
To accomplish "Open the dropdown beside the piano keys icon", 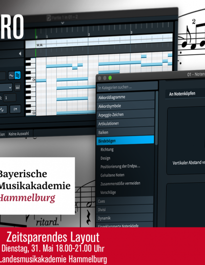I will click(6, 88).
